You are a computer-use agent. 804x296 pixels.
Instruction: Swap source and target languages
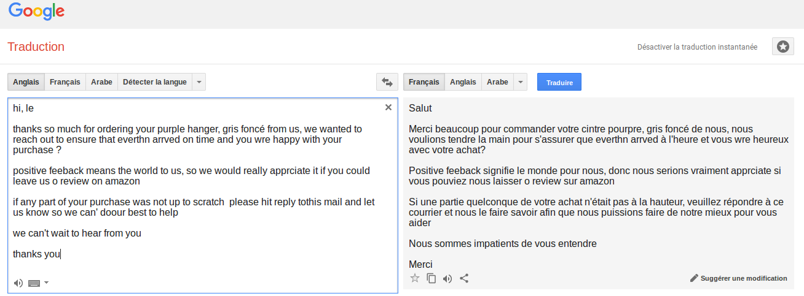[x=387, y=82]
